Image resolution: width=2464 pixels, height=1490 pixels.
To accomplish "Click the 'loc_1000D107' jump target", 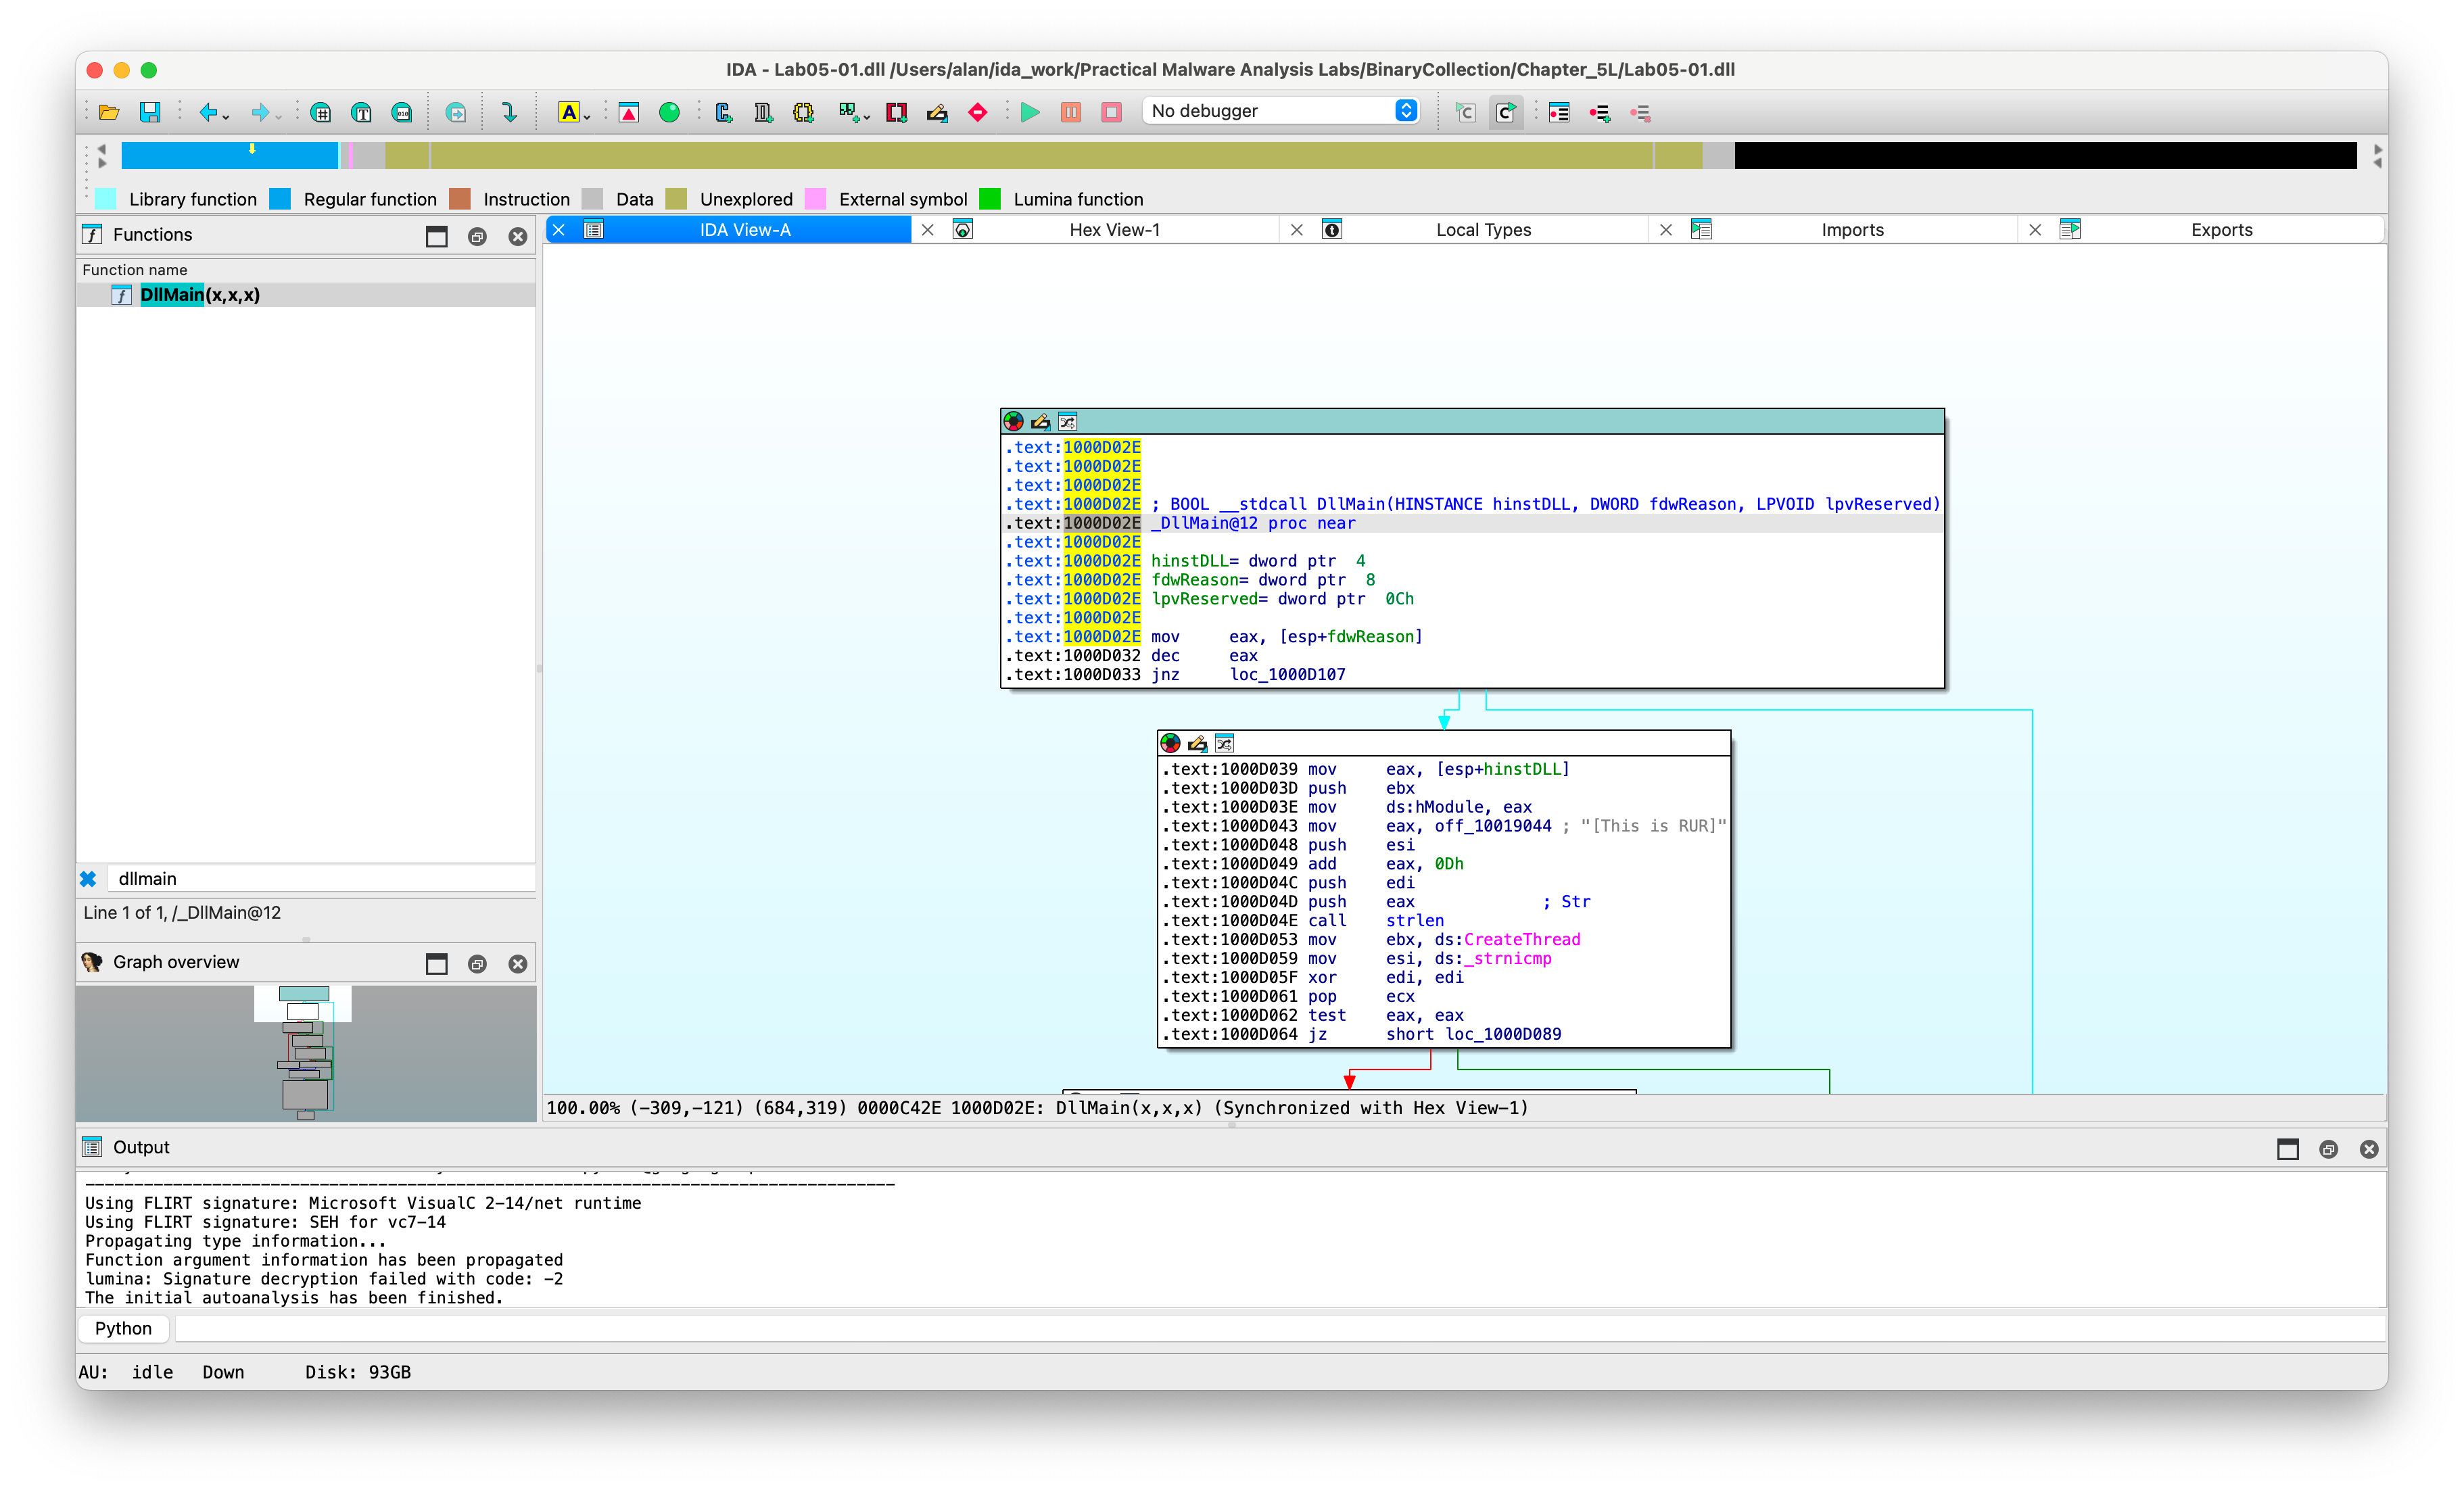I will coord(1288,675).
